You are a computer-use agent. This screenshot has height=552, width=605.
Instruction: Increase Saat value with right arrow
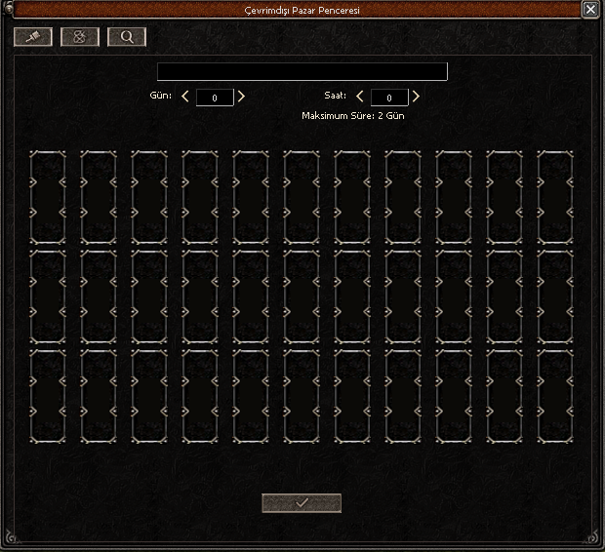[416, 97]
